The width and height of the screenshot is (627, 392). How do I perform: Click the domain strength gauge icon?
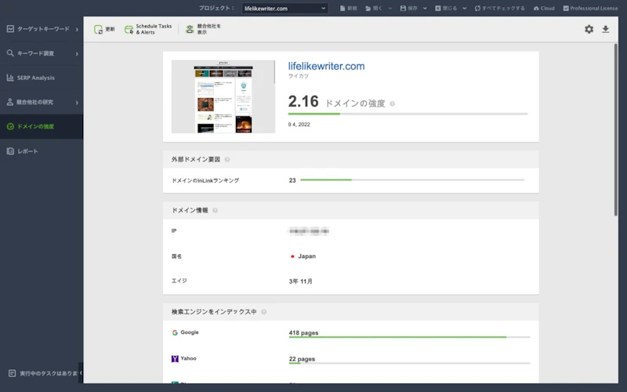(10, 126)
